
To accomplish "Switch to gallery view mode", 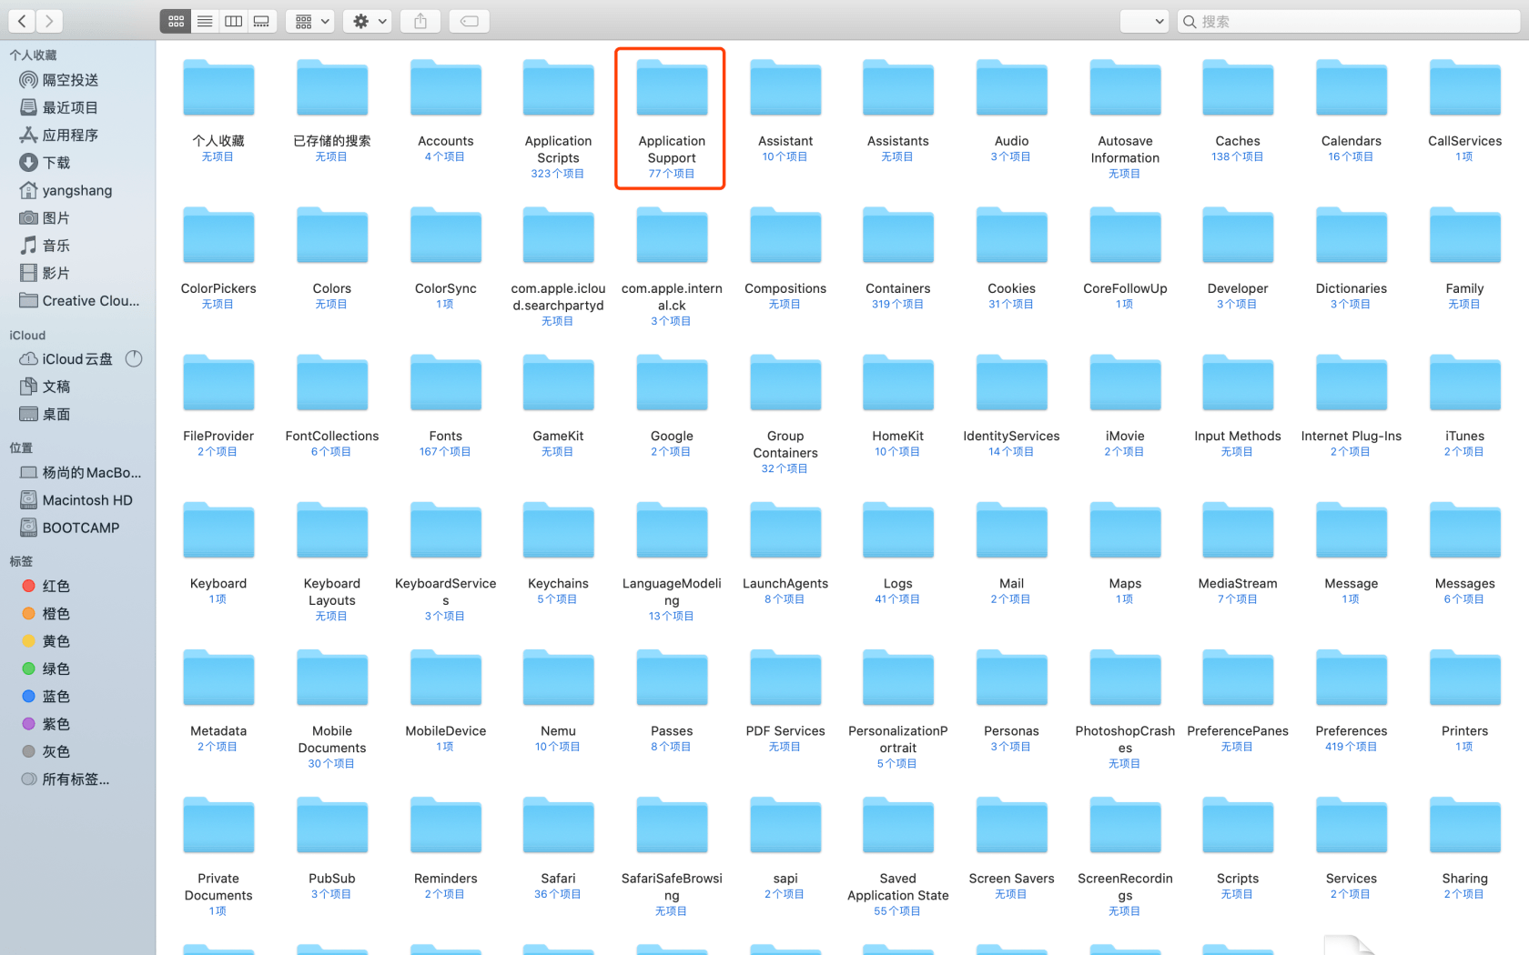I will pyautogui.click(x=261, y=21).
